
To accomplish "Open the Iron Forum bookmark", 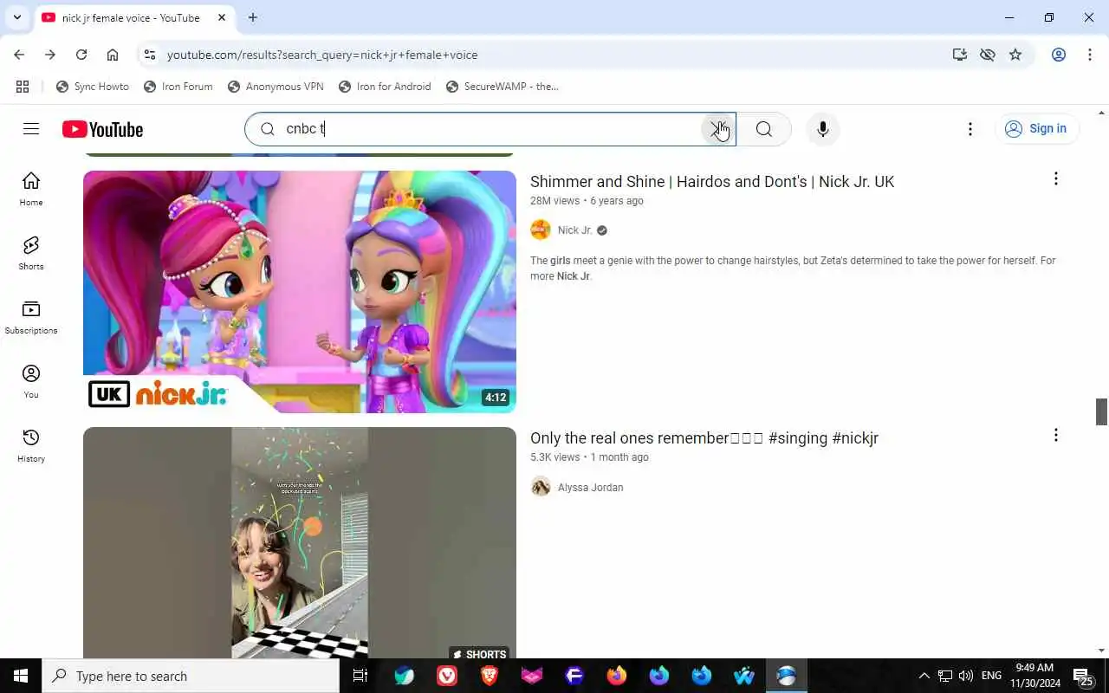I will coord(178,87).
